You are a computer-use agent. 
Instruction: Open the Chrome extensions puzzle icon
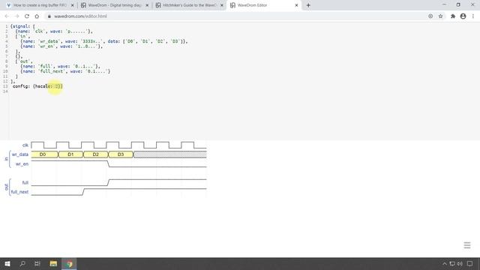pos(453,16)
